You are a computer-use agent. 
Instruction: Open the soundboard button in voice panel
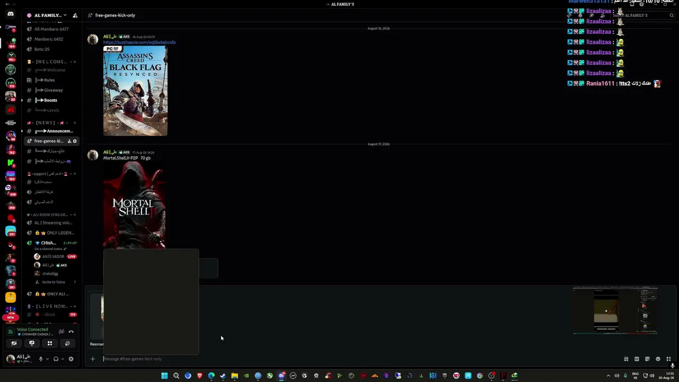click(x=67, y=343)
